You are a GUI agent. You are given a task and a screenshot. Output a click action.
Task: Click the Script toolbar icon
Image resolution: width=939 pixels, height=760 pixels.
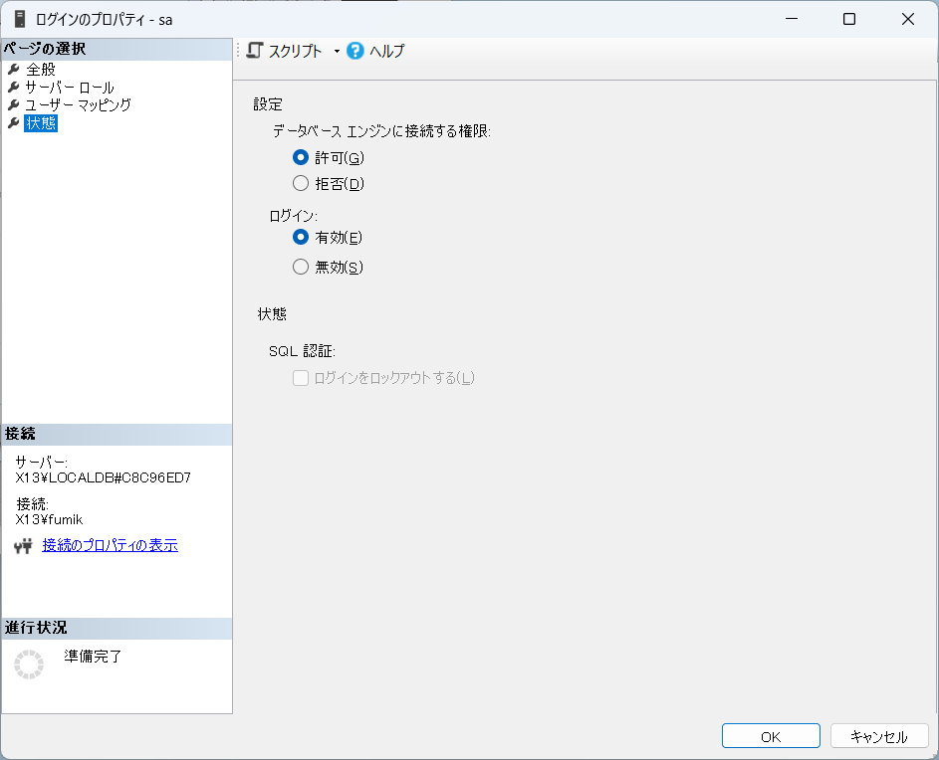tap(255, 51)
